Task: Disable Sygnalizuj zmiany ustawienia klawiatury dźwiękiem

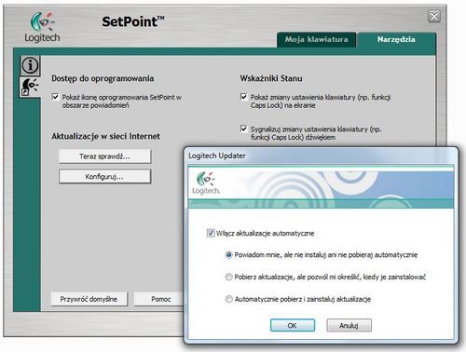Action: click(244, 129)
